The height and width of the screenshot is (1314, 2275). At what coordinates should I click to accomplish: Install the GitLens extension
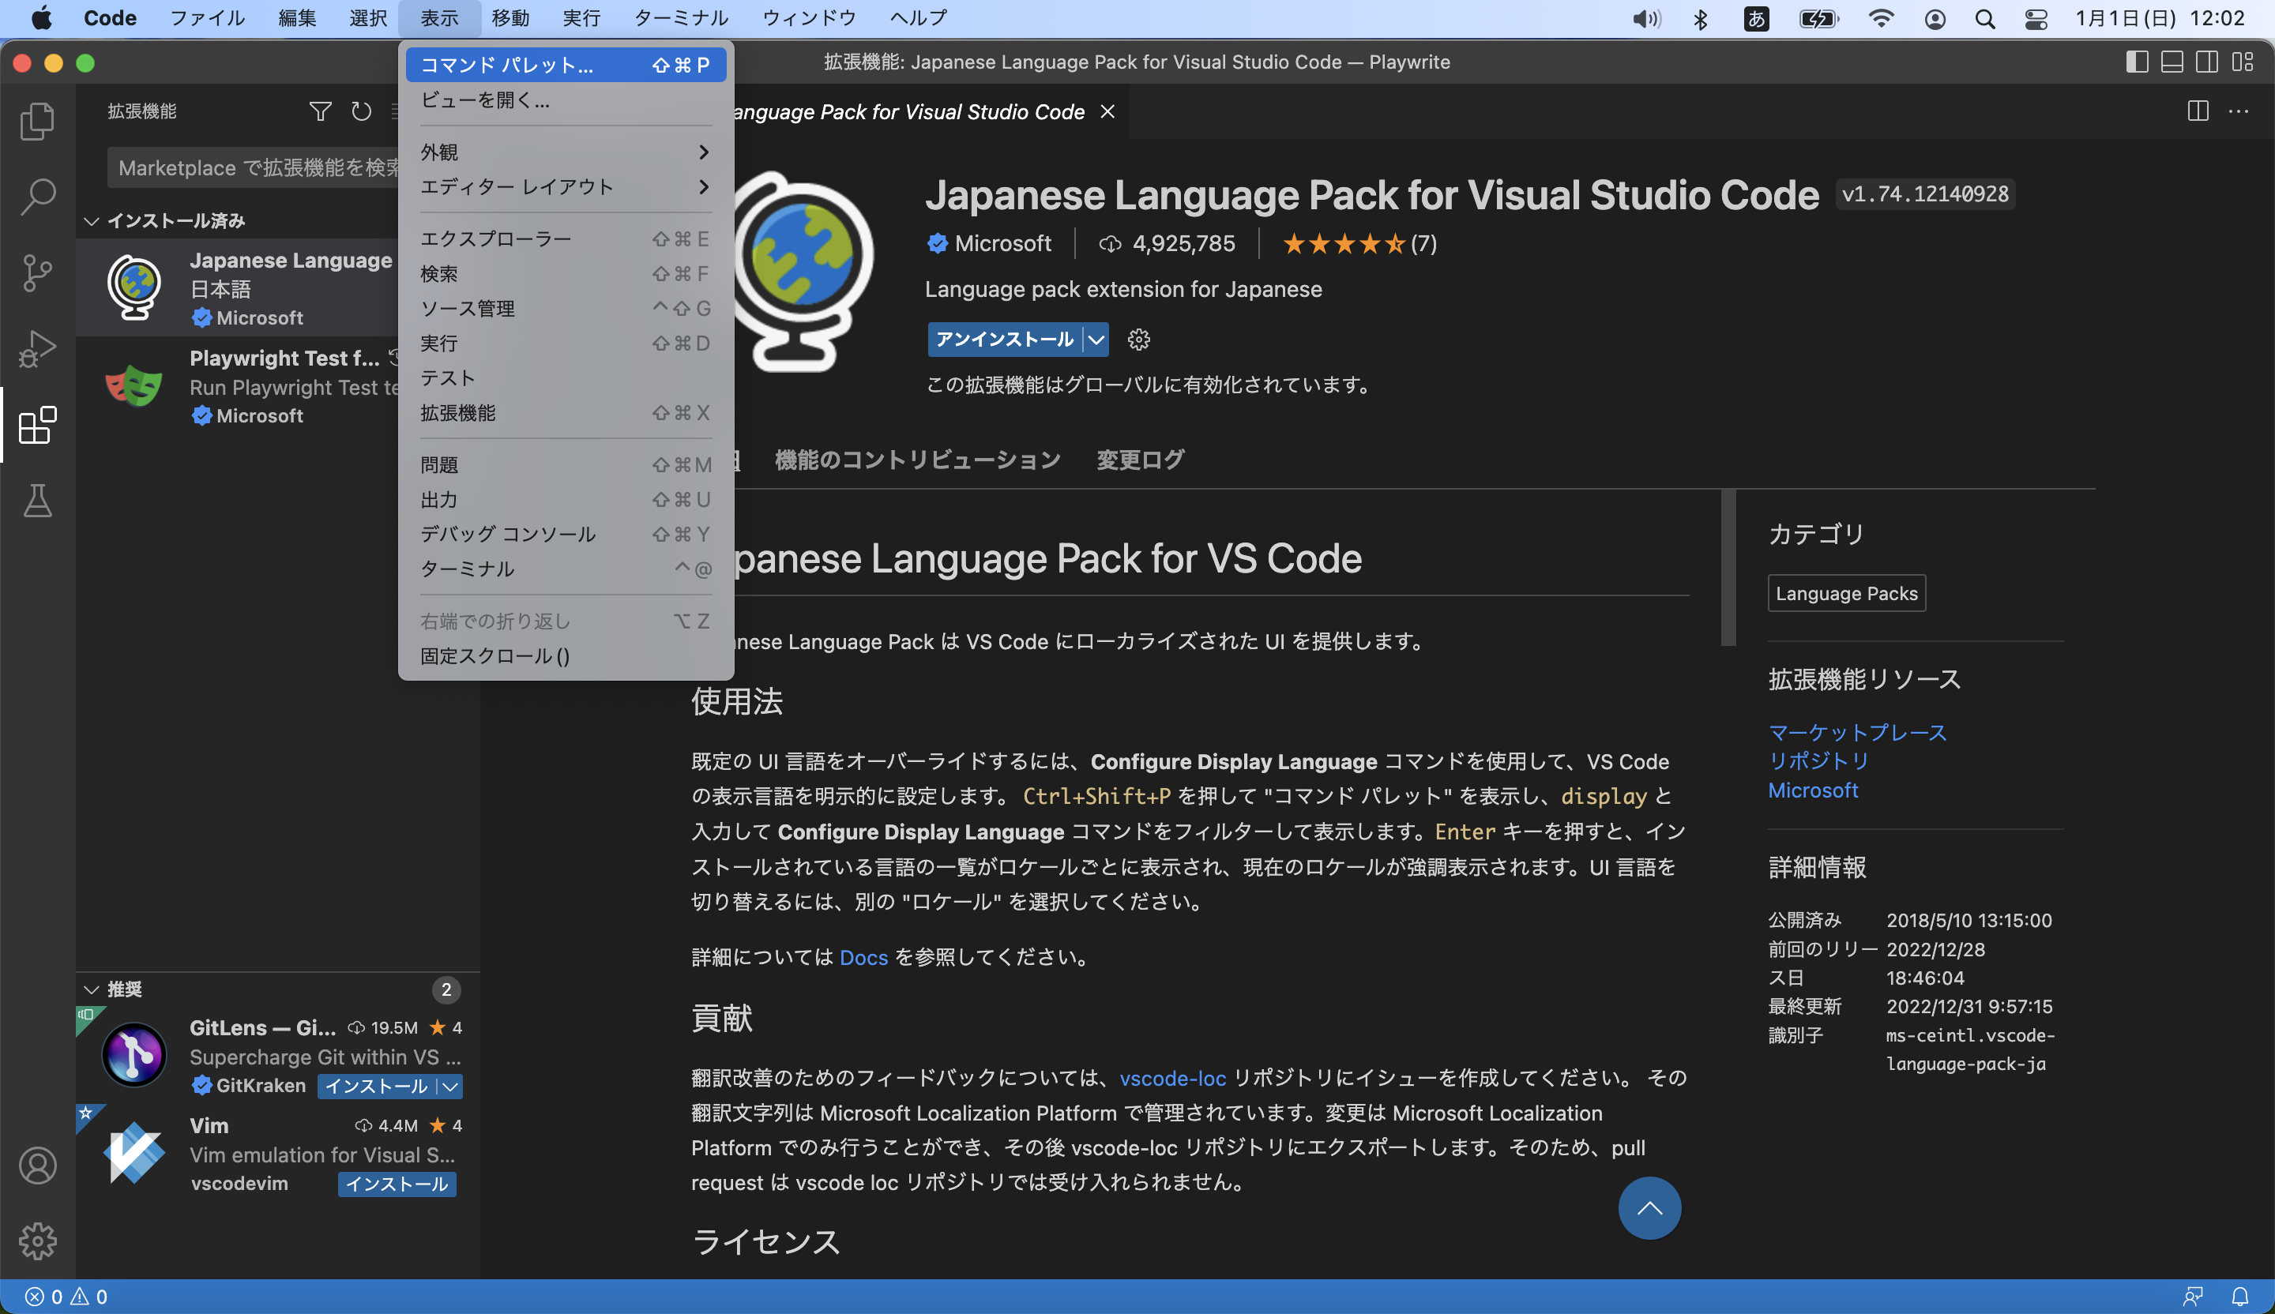pyautogui.click(x=375, y=1086)
